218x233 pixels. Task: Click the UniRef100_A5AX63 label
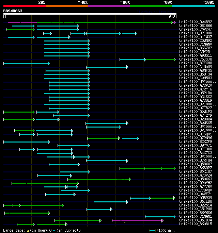point(196,179)
